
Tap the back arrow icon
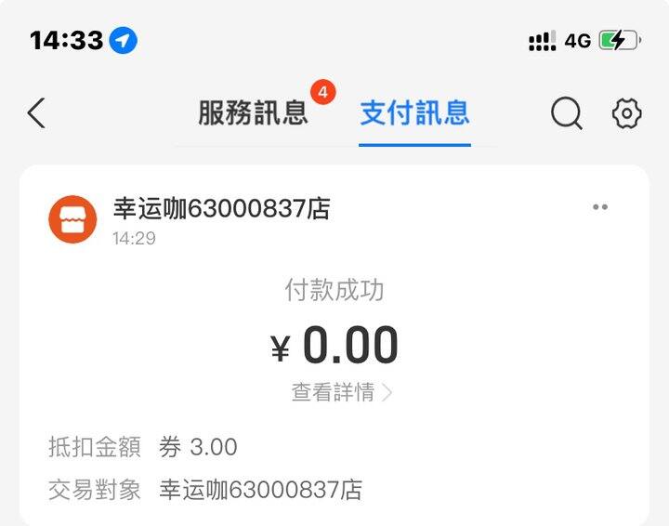(36, 113)
